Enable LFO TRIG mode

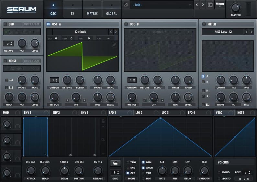128,162
